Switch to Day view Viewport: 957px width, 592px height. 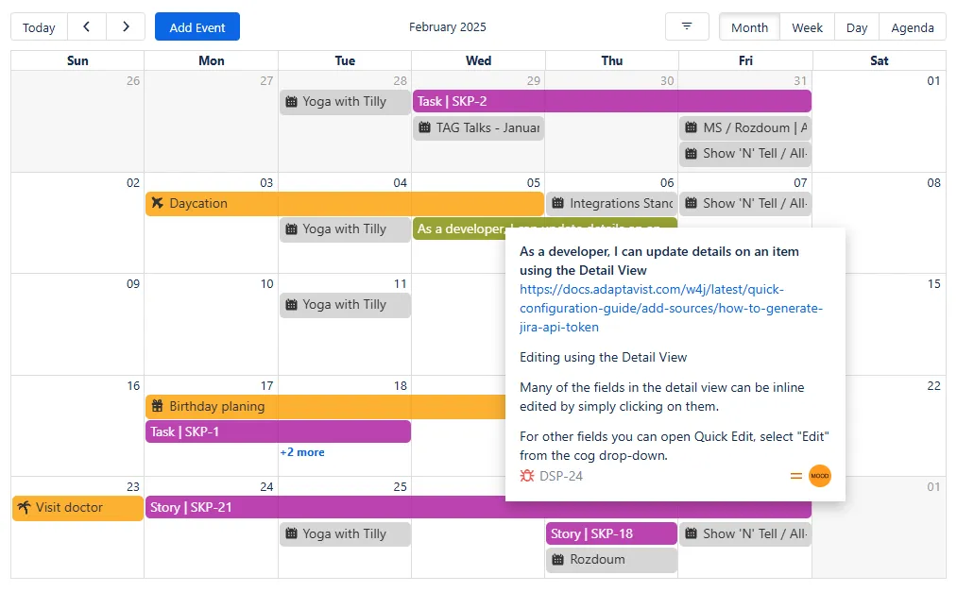(x=856, y=26)
